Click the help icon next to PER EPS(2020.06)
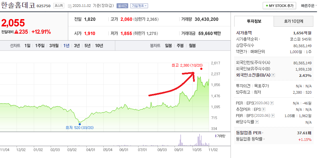 coord(272,103)
